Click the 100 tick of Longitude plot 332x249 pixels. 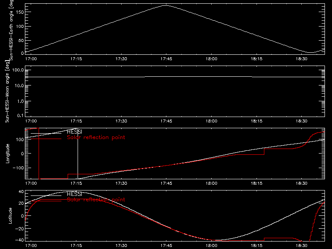pos(20,139)
